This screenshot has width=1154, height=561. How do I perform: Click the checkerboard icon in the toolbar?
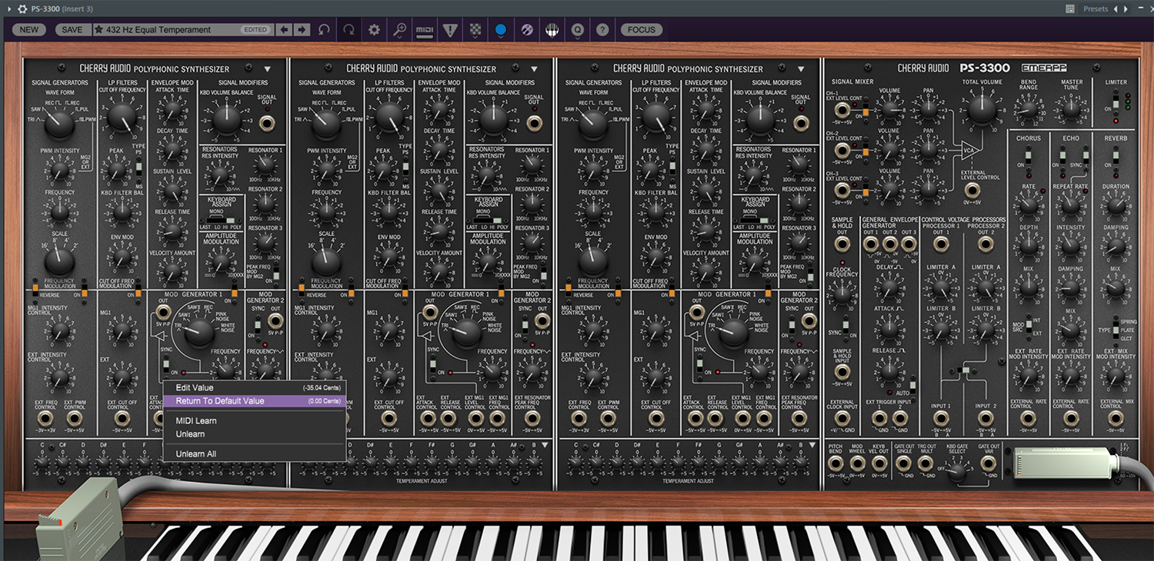pos(475,30)
